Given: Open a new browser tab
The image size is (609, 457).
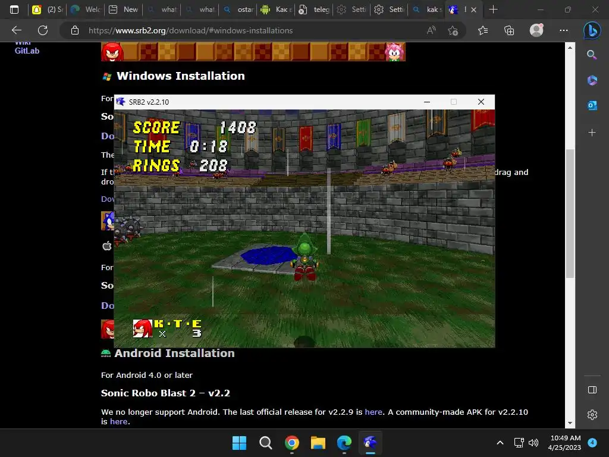Looking at the screenshot, I should pos(493,10).
